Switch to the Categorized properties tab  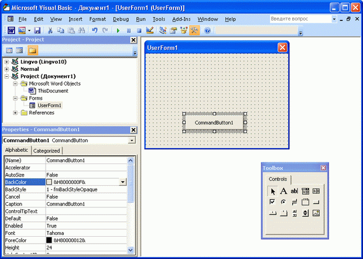coord(46,151)
